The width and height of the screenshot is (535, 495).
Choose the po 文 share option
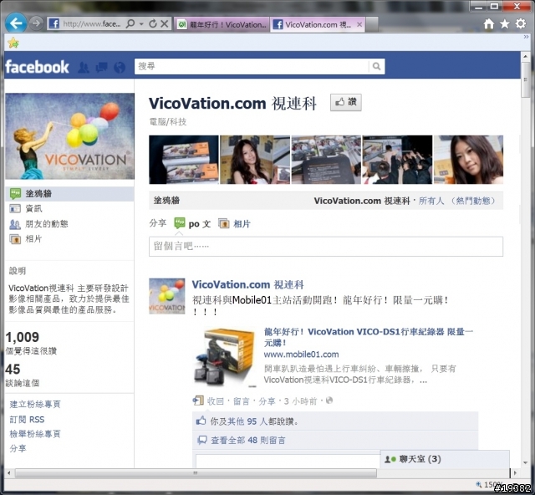192,224
